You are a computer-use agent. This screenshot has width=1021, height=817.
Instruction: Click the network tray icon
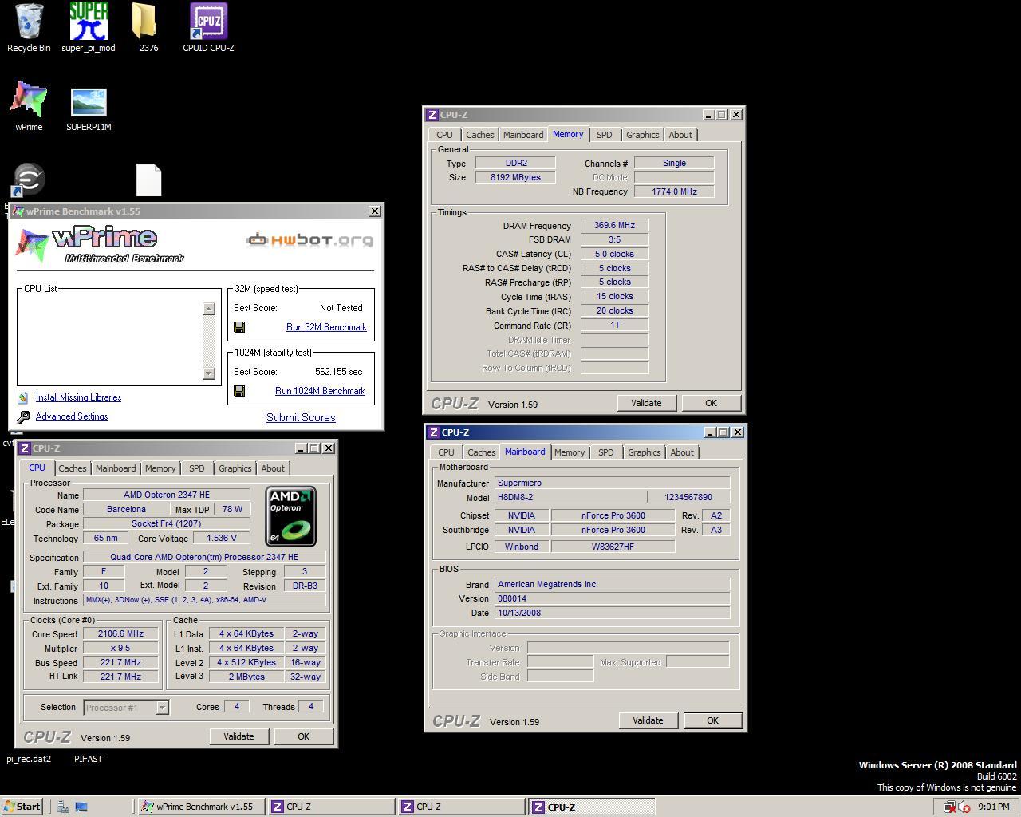tap(950, 807)
